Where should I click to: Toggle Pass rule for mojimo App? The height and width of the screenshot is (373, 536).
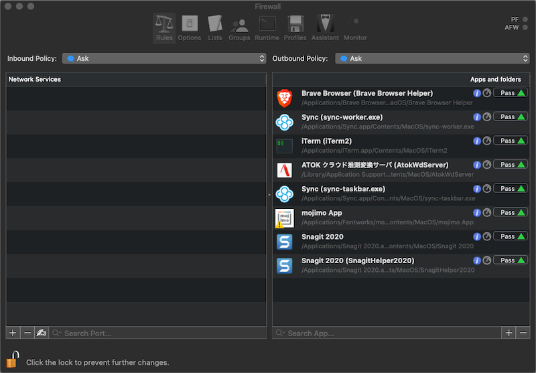[x=511, y=213]
